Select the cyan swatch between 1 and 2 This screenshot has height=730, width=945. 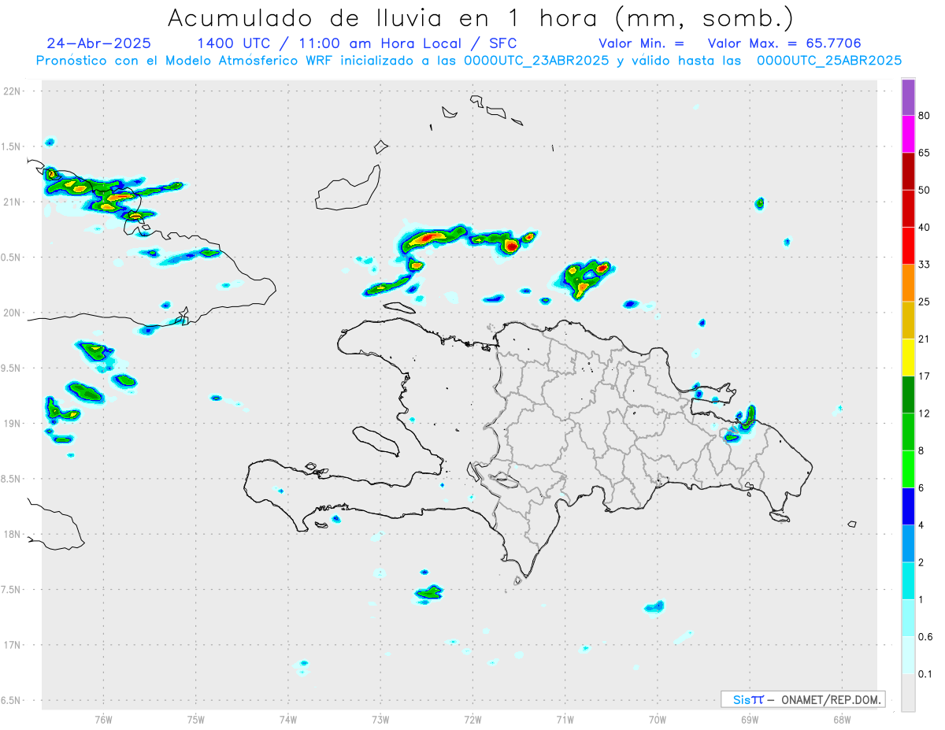908,580
